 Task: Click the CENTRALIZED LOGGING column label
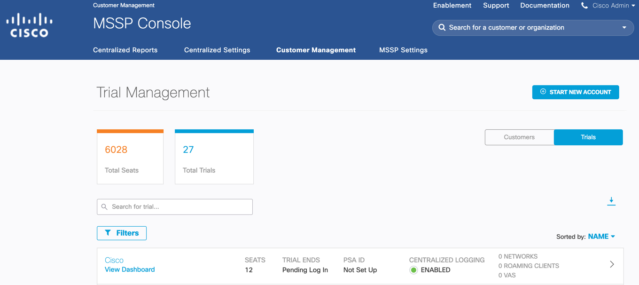pyautogui.click(x=447, y=260)
